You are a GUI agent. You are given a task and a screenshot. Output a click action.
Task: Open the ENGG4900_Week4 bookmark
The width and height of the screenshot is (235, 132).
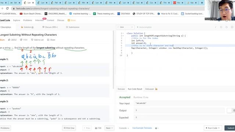point(56,14)
